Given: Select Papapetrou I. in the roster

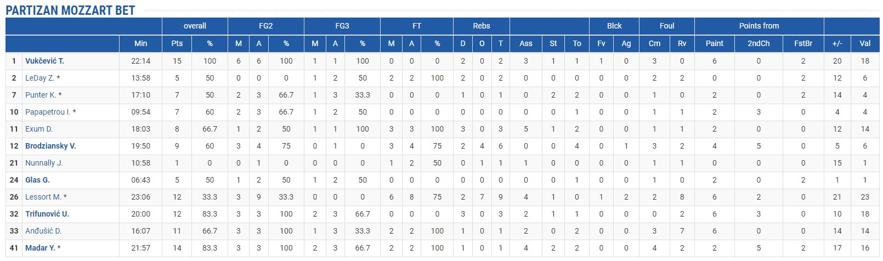Looking at the screenshot, I should coord(48,112).
